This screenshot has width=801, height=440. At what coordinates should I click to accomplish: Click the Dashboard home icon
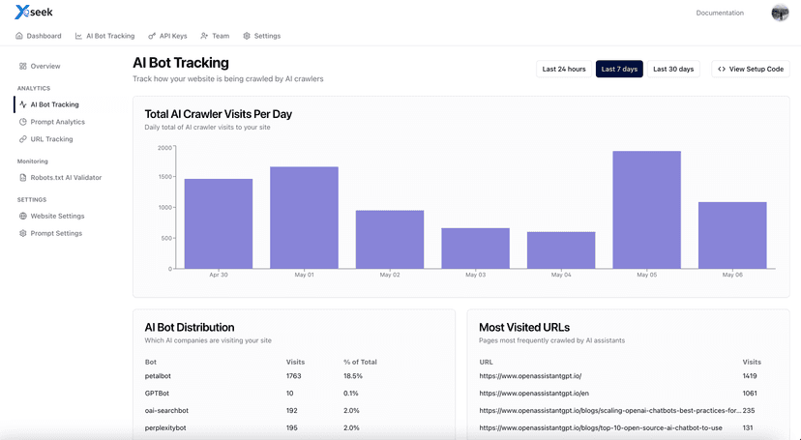pos(19,36)
